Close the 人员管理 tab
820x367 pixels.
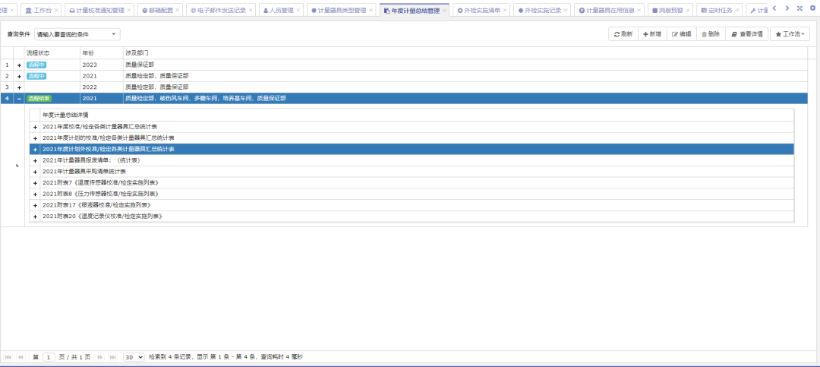pos(298,11)
